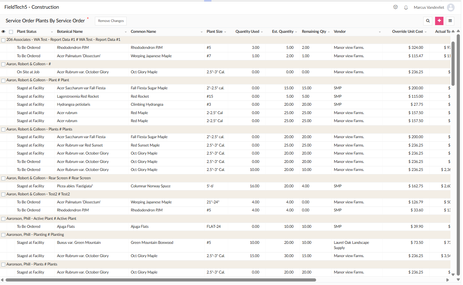Check the 206 Associates group checkbox
Viewport: 463px width, 285px height.
click(x=3, y=40)
